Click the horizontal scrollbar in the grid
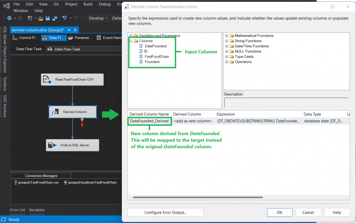356x223 pixels. 198,197
